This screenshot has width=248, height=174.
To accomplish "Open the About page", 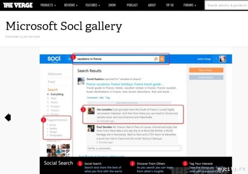I will point(152,5).
